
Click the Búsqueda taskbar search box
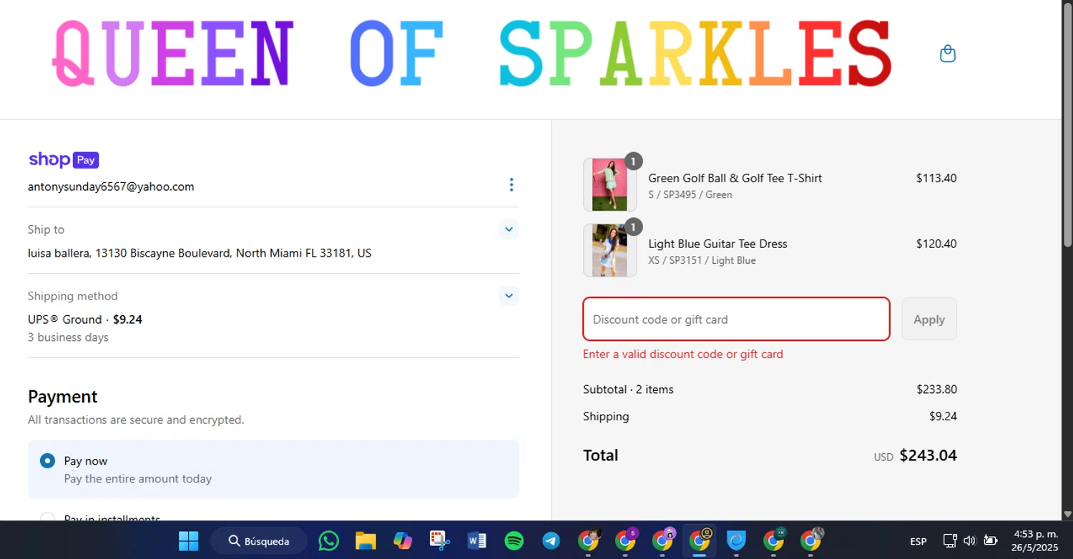click(259, 541)
